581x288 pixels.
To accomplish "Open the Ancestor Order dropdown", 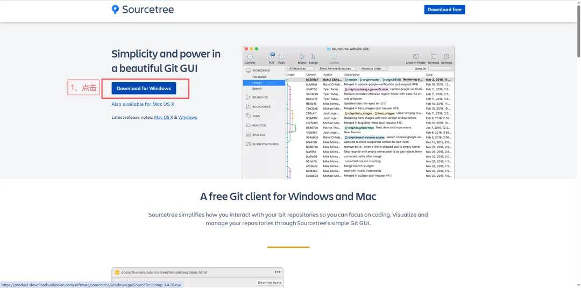I will [x=374, y=68].
